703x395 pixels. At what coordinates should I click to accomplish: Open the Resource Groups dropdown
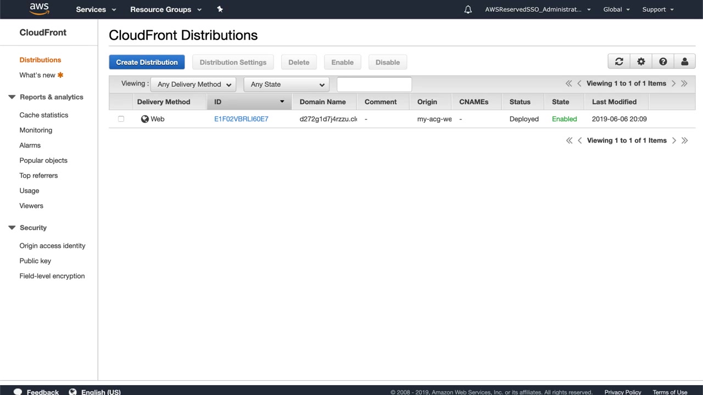[x=166, y=9]
